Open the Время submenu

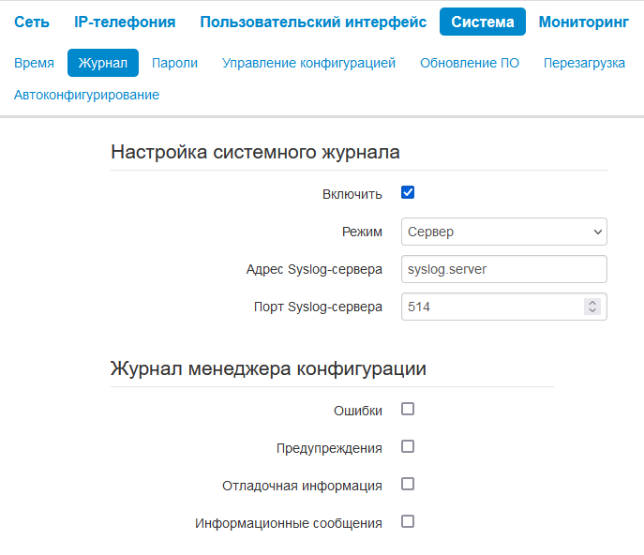(34, 63)
